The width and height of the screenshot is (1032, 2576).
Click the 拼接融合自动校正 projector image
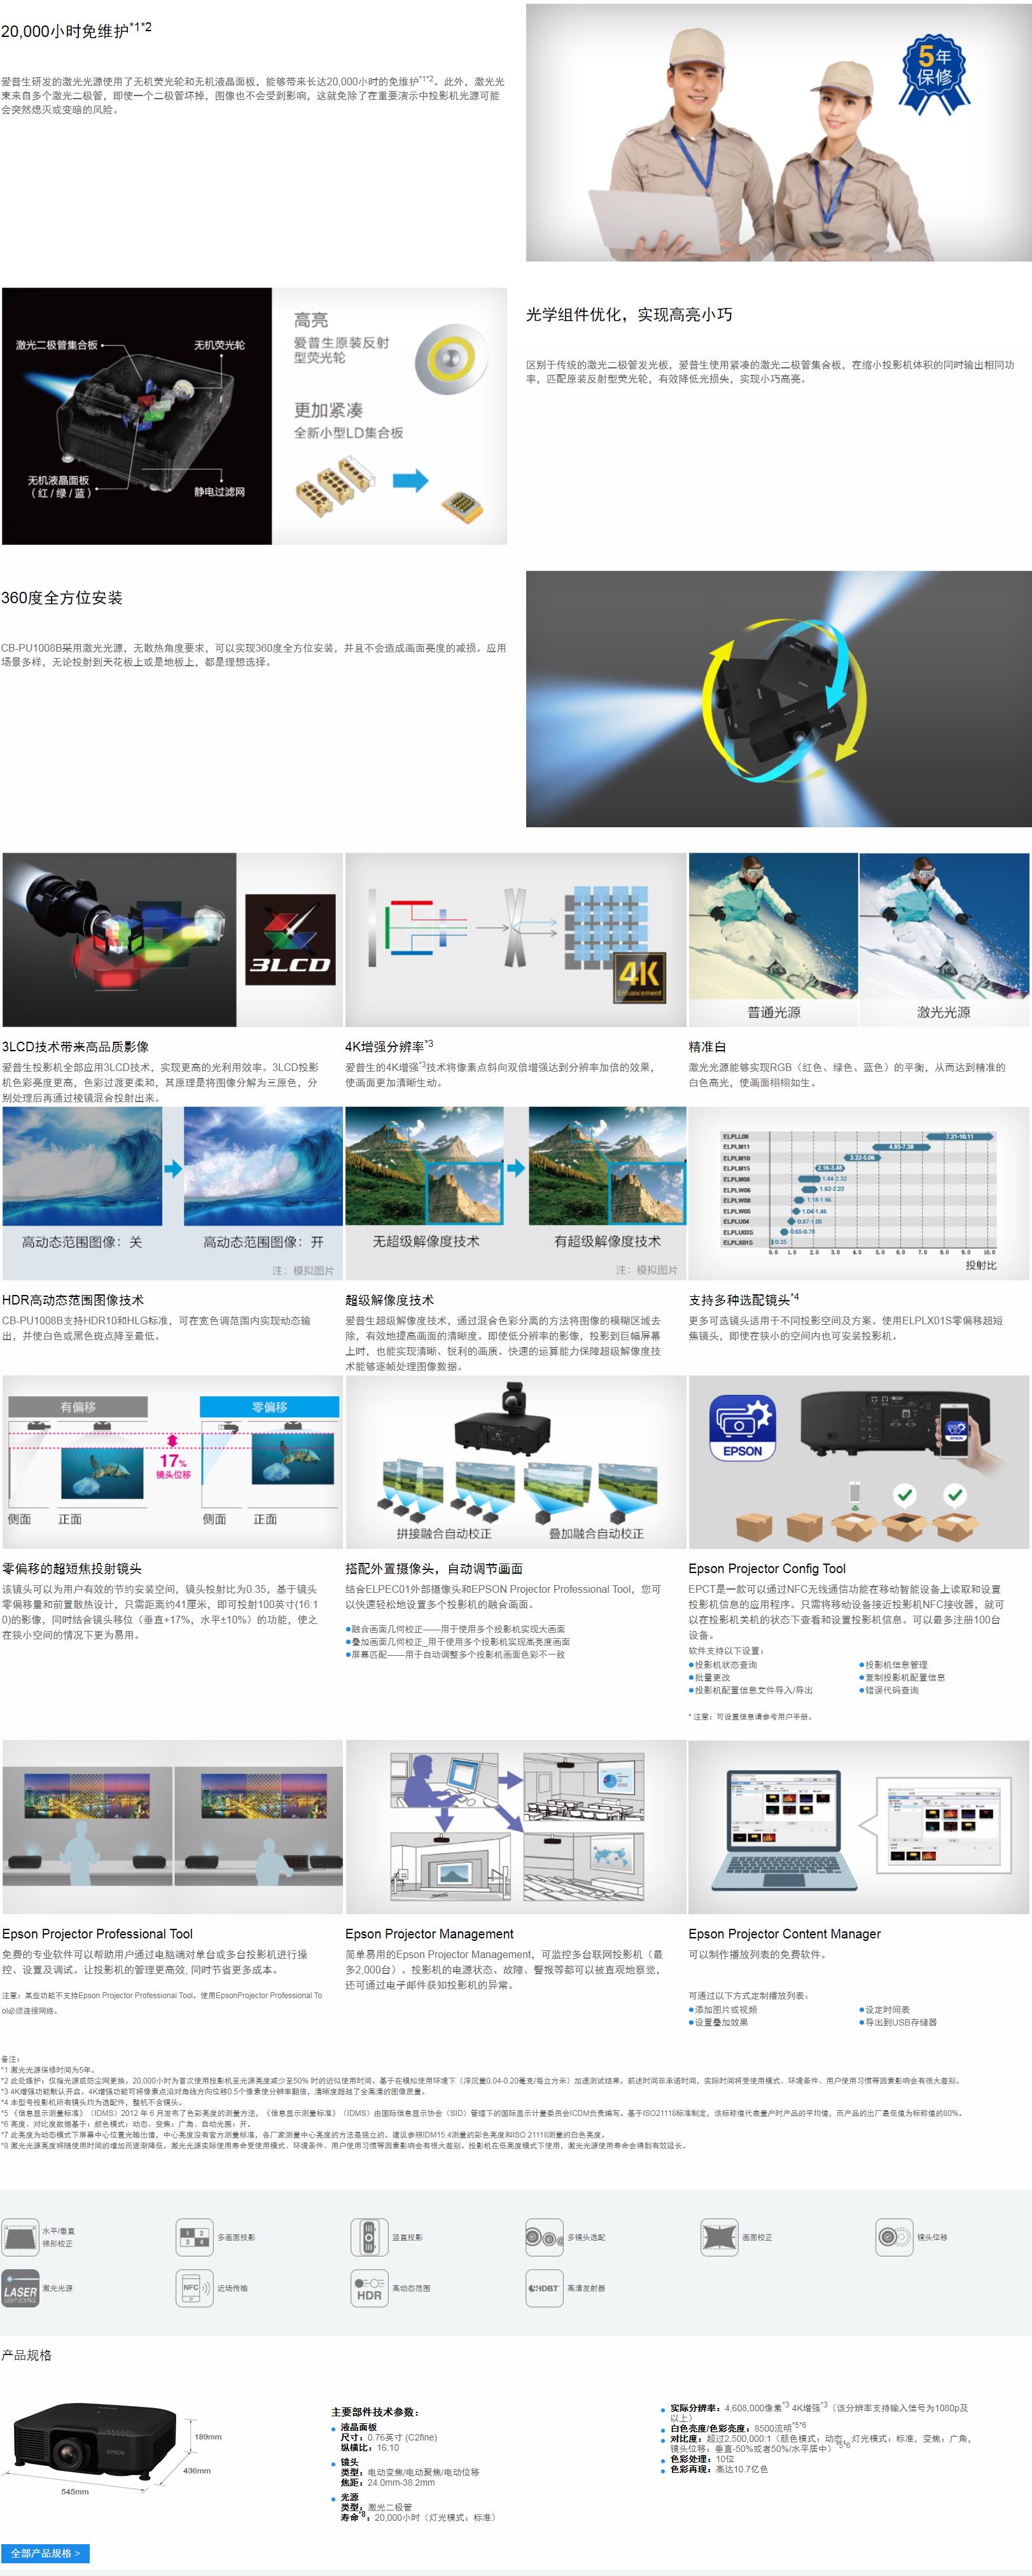pyautogui.click(x=444, y=1500)
